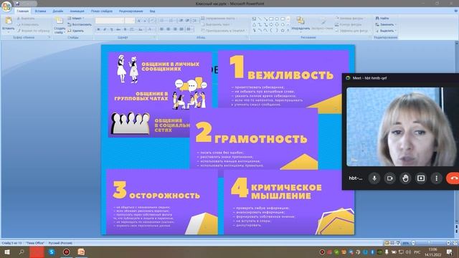Select the triangle shape in shapes gallery
The image size is (459, 258).
pos(254,24)
